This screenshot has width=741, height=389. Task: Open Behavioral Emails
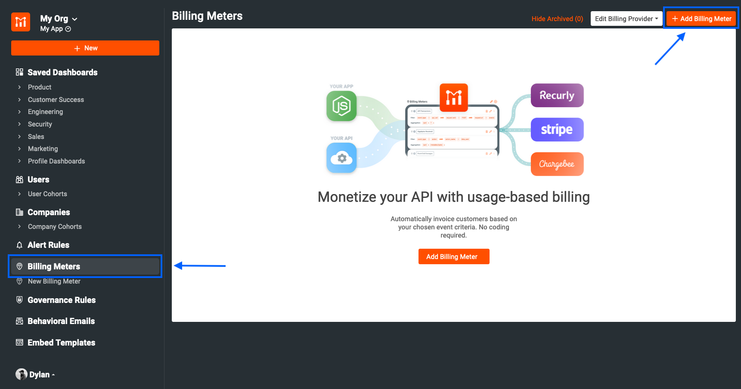(61, 321)
